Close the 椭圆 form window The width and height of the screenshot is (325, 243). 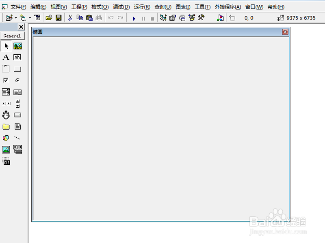pyautogui.click(x=285, y=32)
